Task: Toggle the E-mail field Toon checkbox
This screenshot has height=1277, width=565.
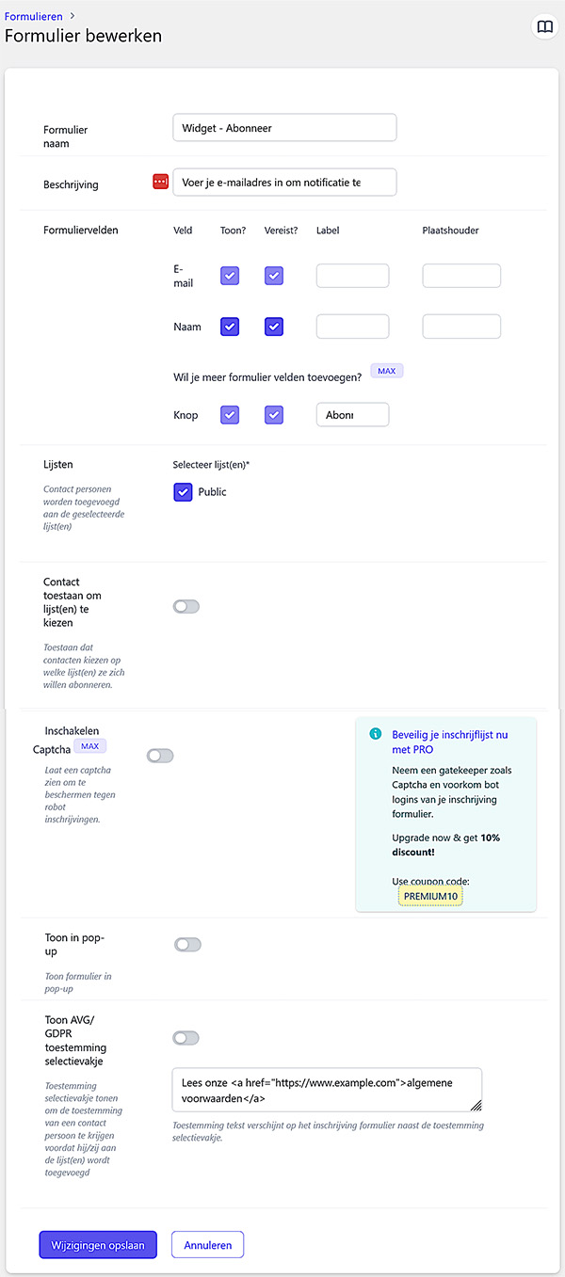Action: click(230, 276)
